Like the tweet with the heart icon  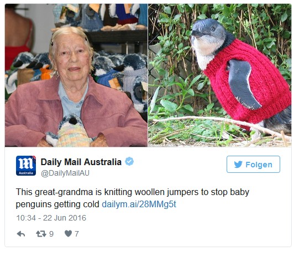[x=69, y=234]
